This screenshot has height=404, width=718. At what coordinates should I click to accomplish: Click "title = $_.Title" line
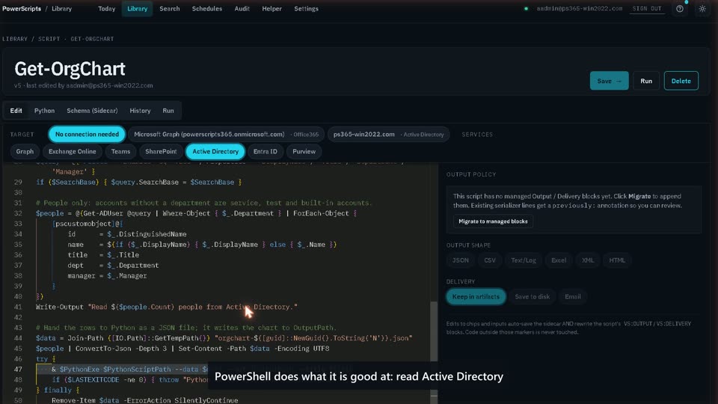[x=103, y=255]
